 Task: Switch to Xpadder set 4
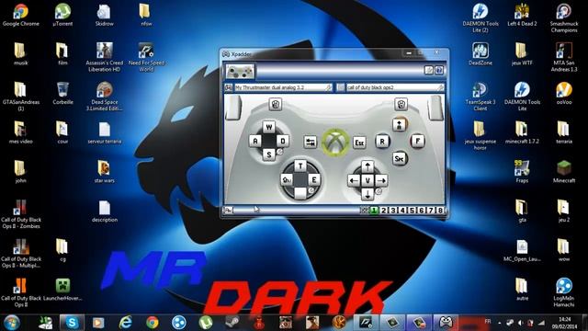pyautogui.click(x=402, y=211)
